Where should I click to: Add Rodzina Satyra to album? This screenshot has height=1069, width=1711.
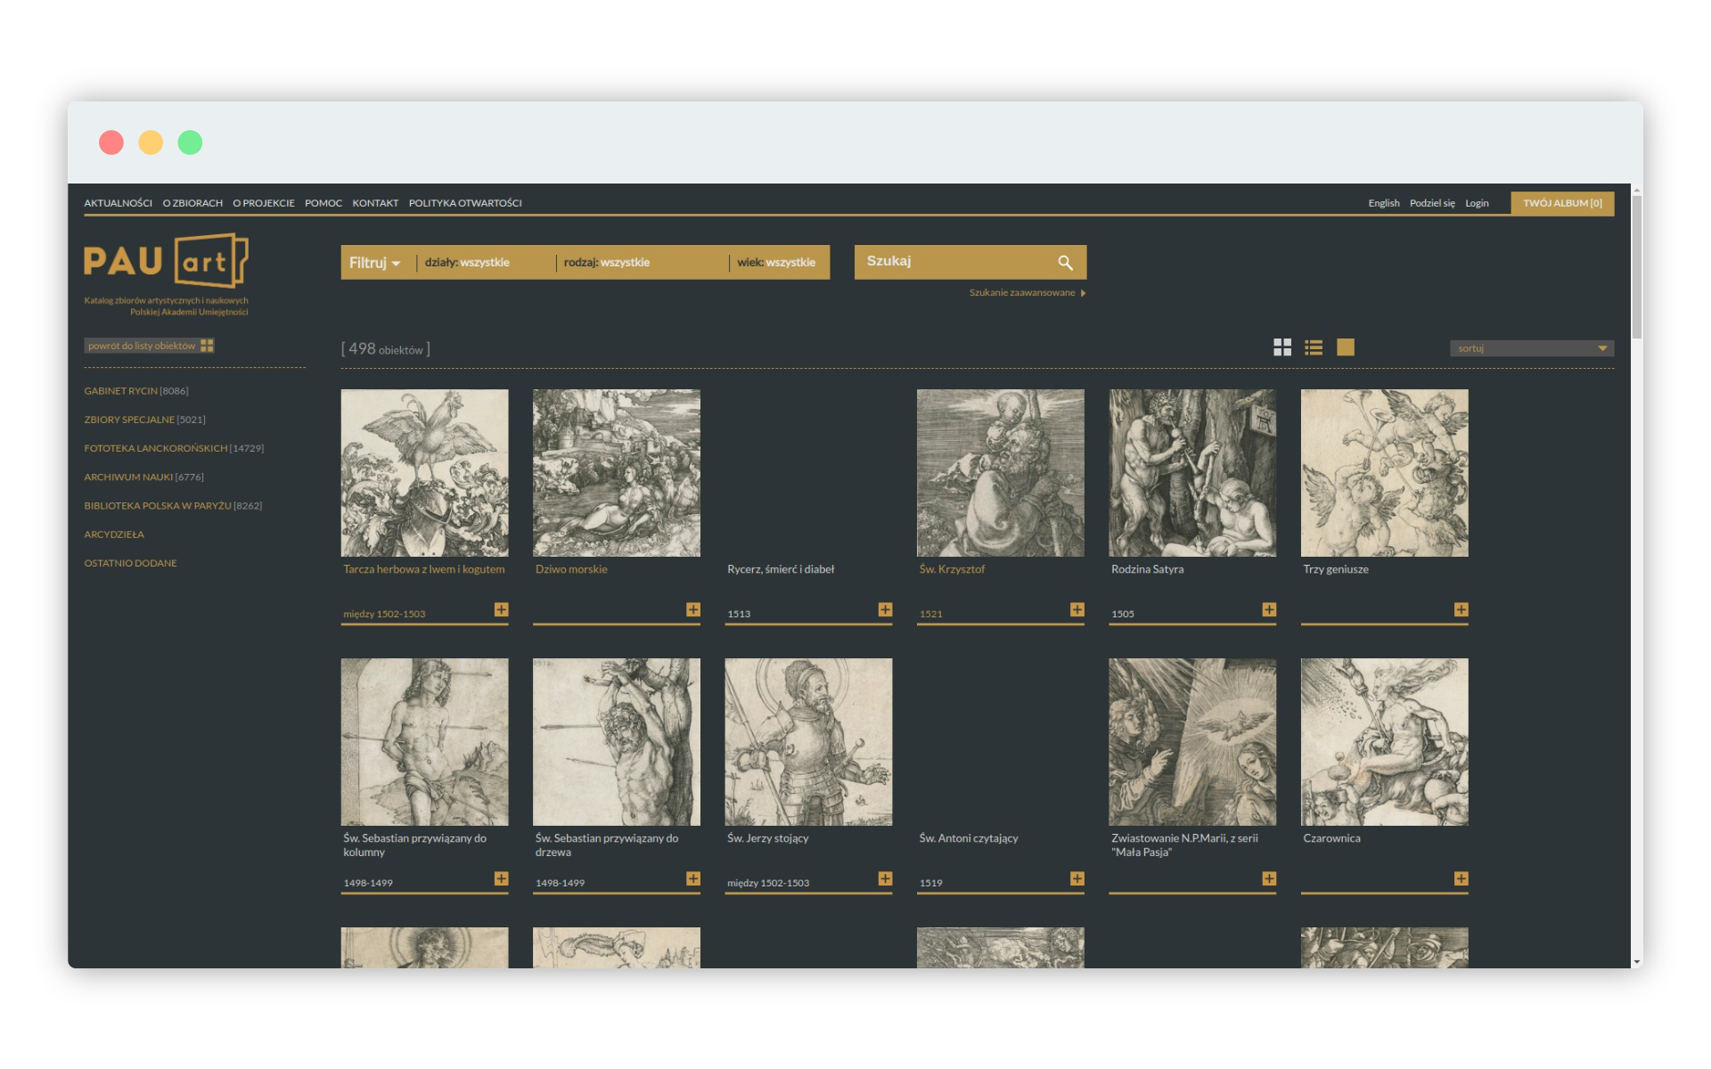(x=1269, y=609)
